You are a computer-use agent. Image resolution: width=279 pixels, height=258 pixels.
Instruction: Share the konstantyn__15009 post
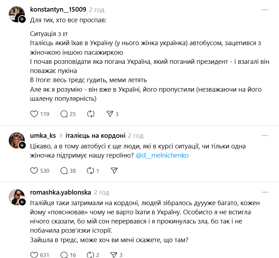pyautogui.click(x=110, y=114)
